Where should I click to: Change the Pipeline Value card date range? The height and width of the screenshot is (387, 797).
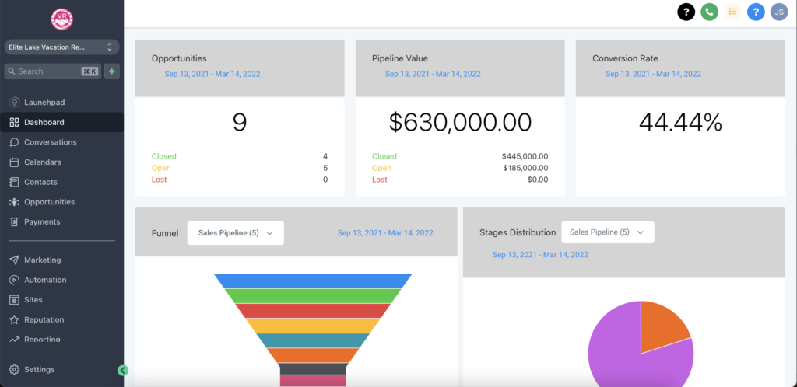coord(433,74)
